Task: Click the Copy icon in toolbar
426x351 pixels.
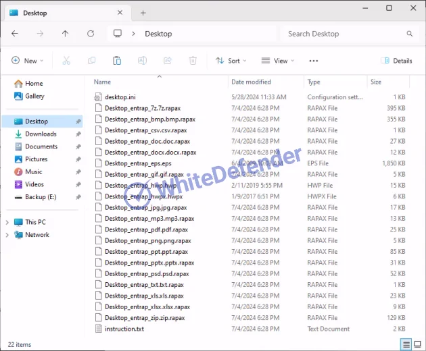Action: (91, 61)
